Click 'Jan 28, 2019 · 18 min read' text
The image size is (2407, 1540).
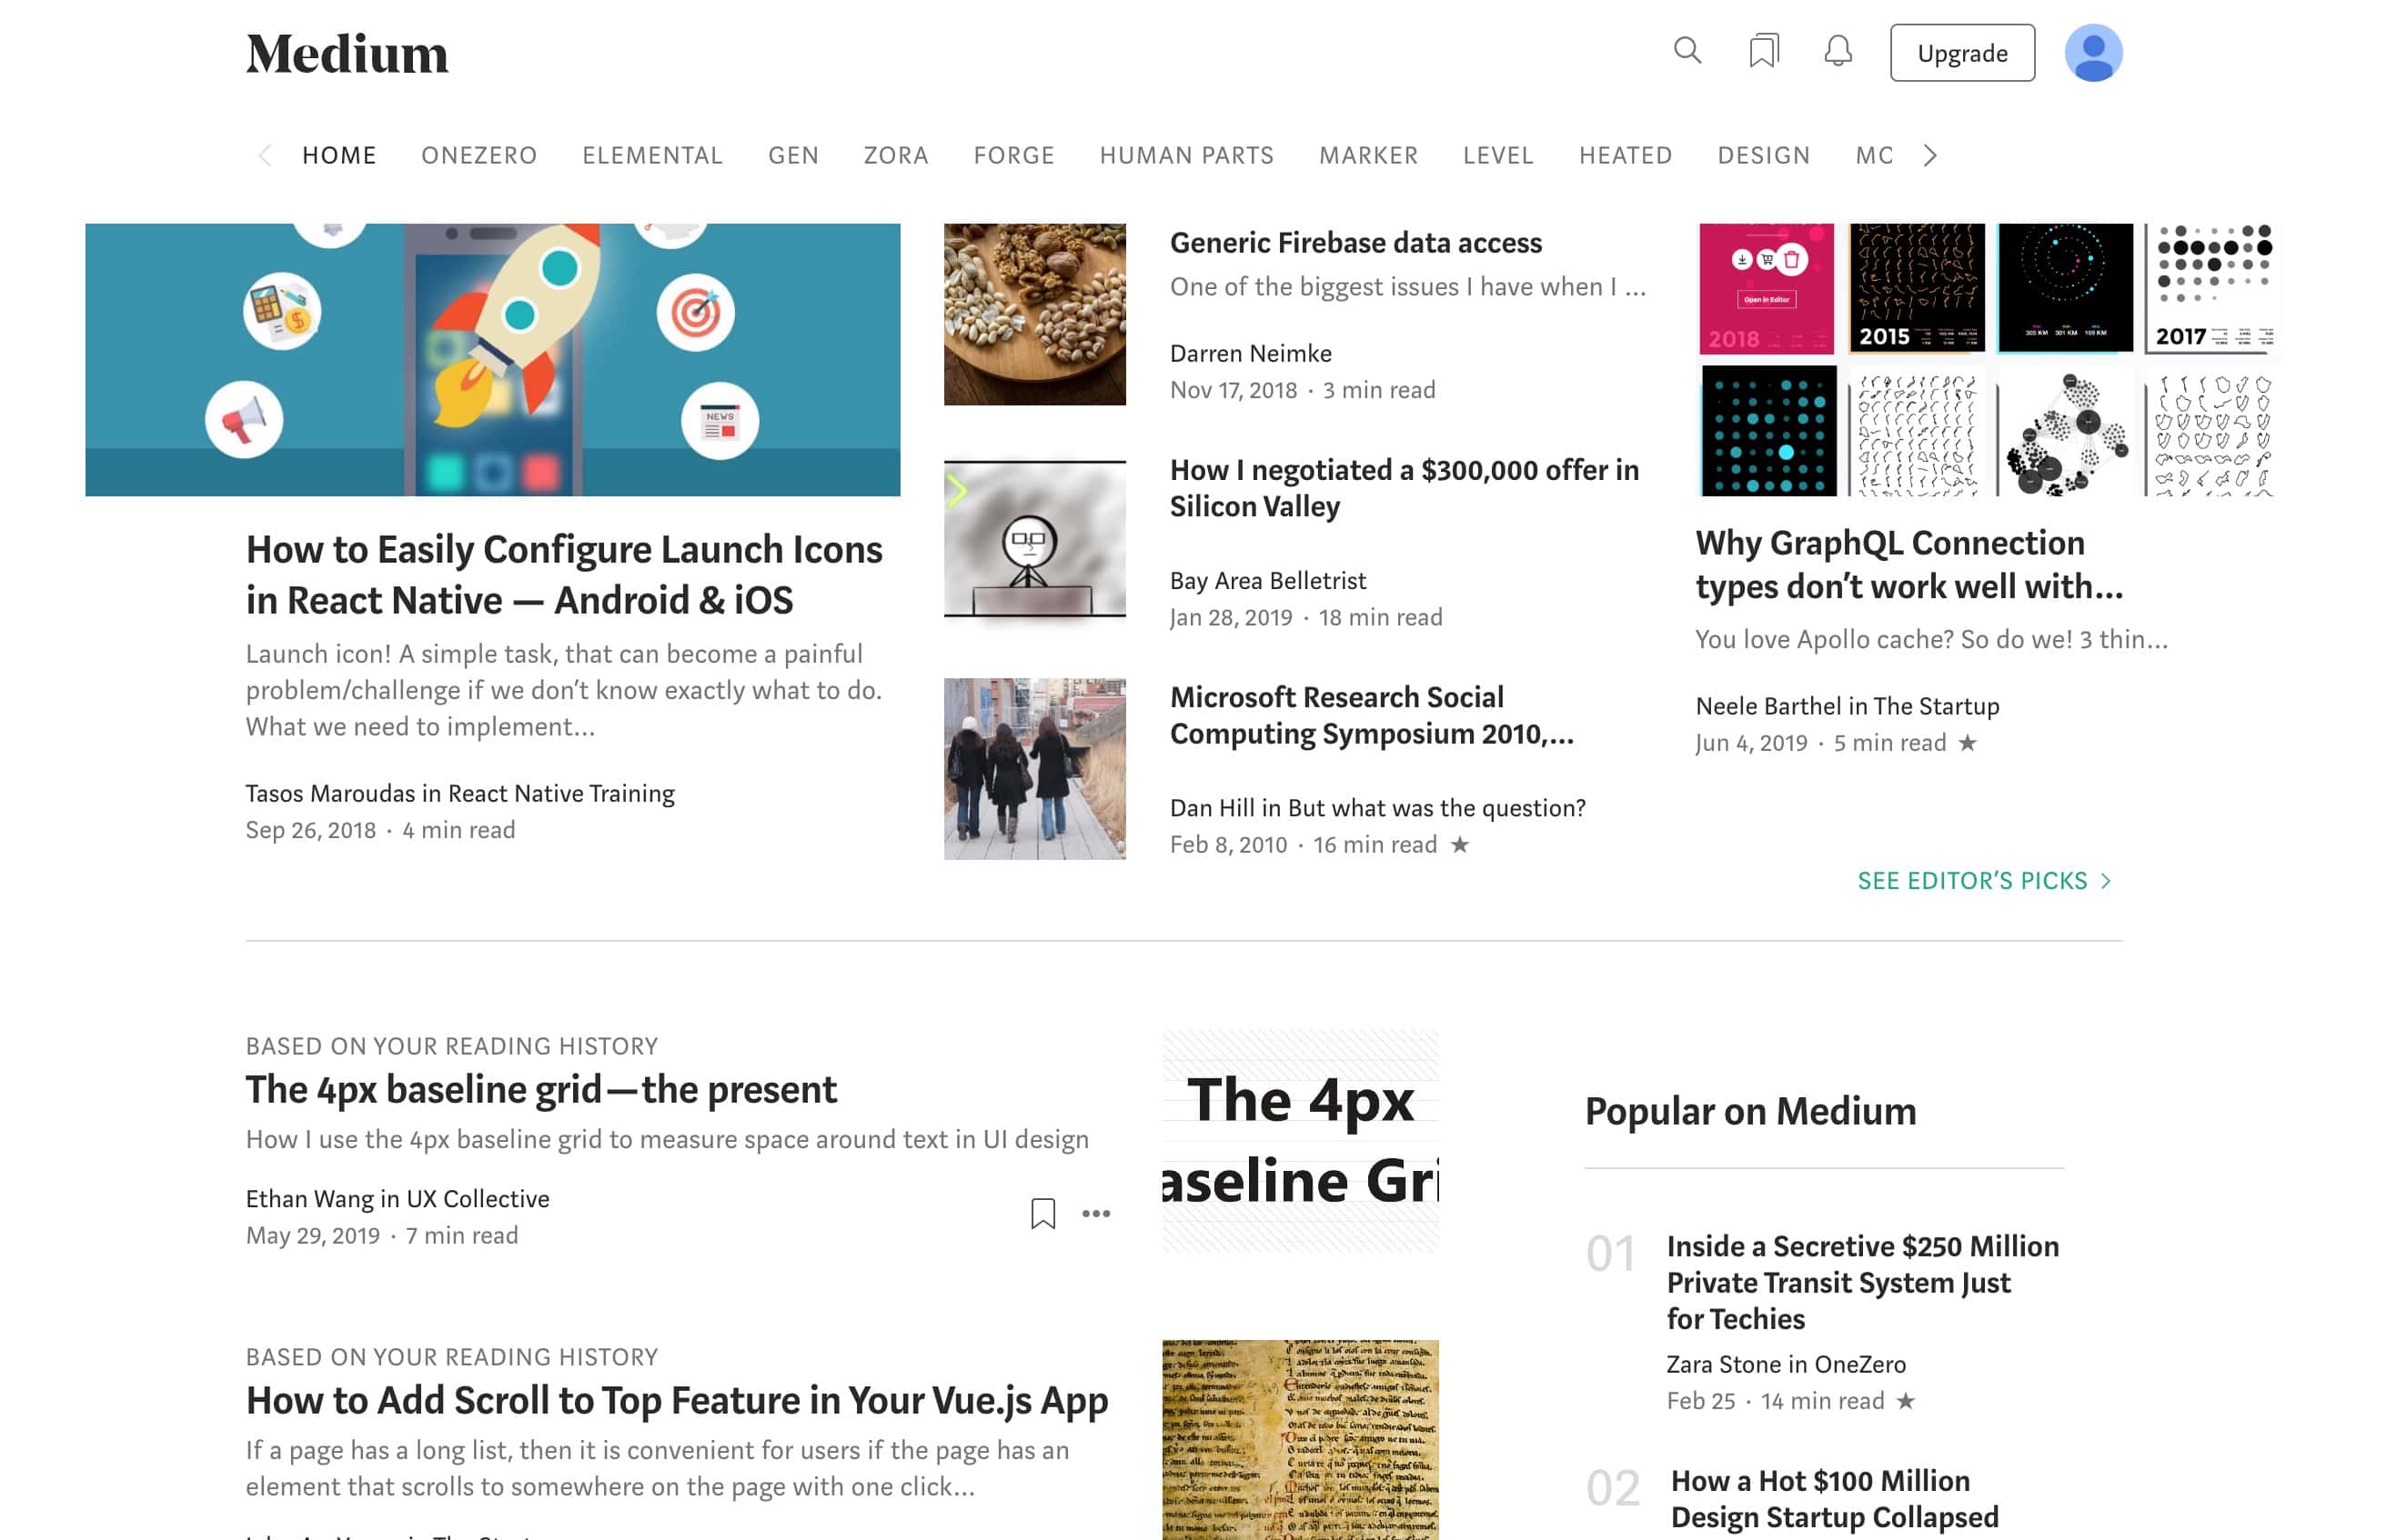click(1305, 617)
